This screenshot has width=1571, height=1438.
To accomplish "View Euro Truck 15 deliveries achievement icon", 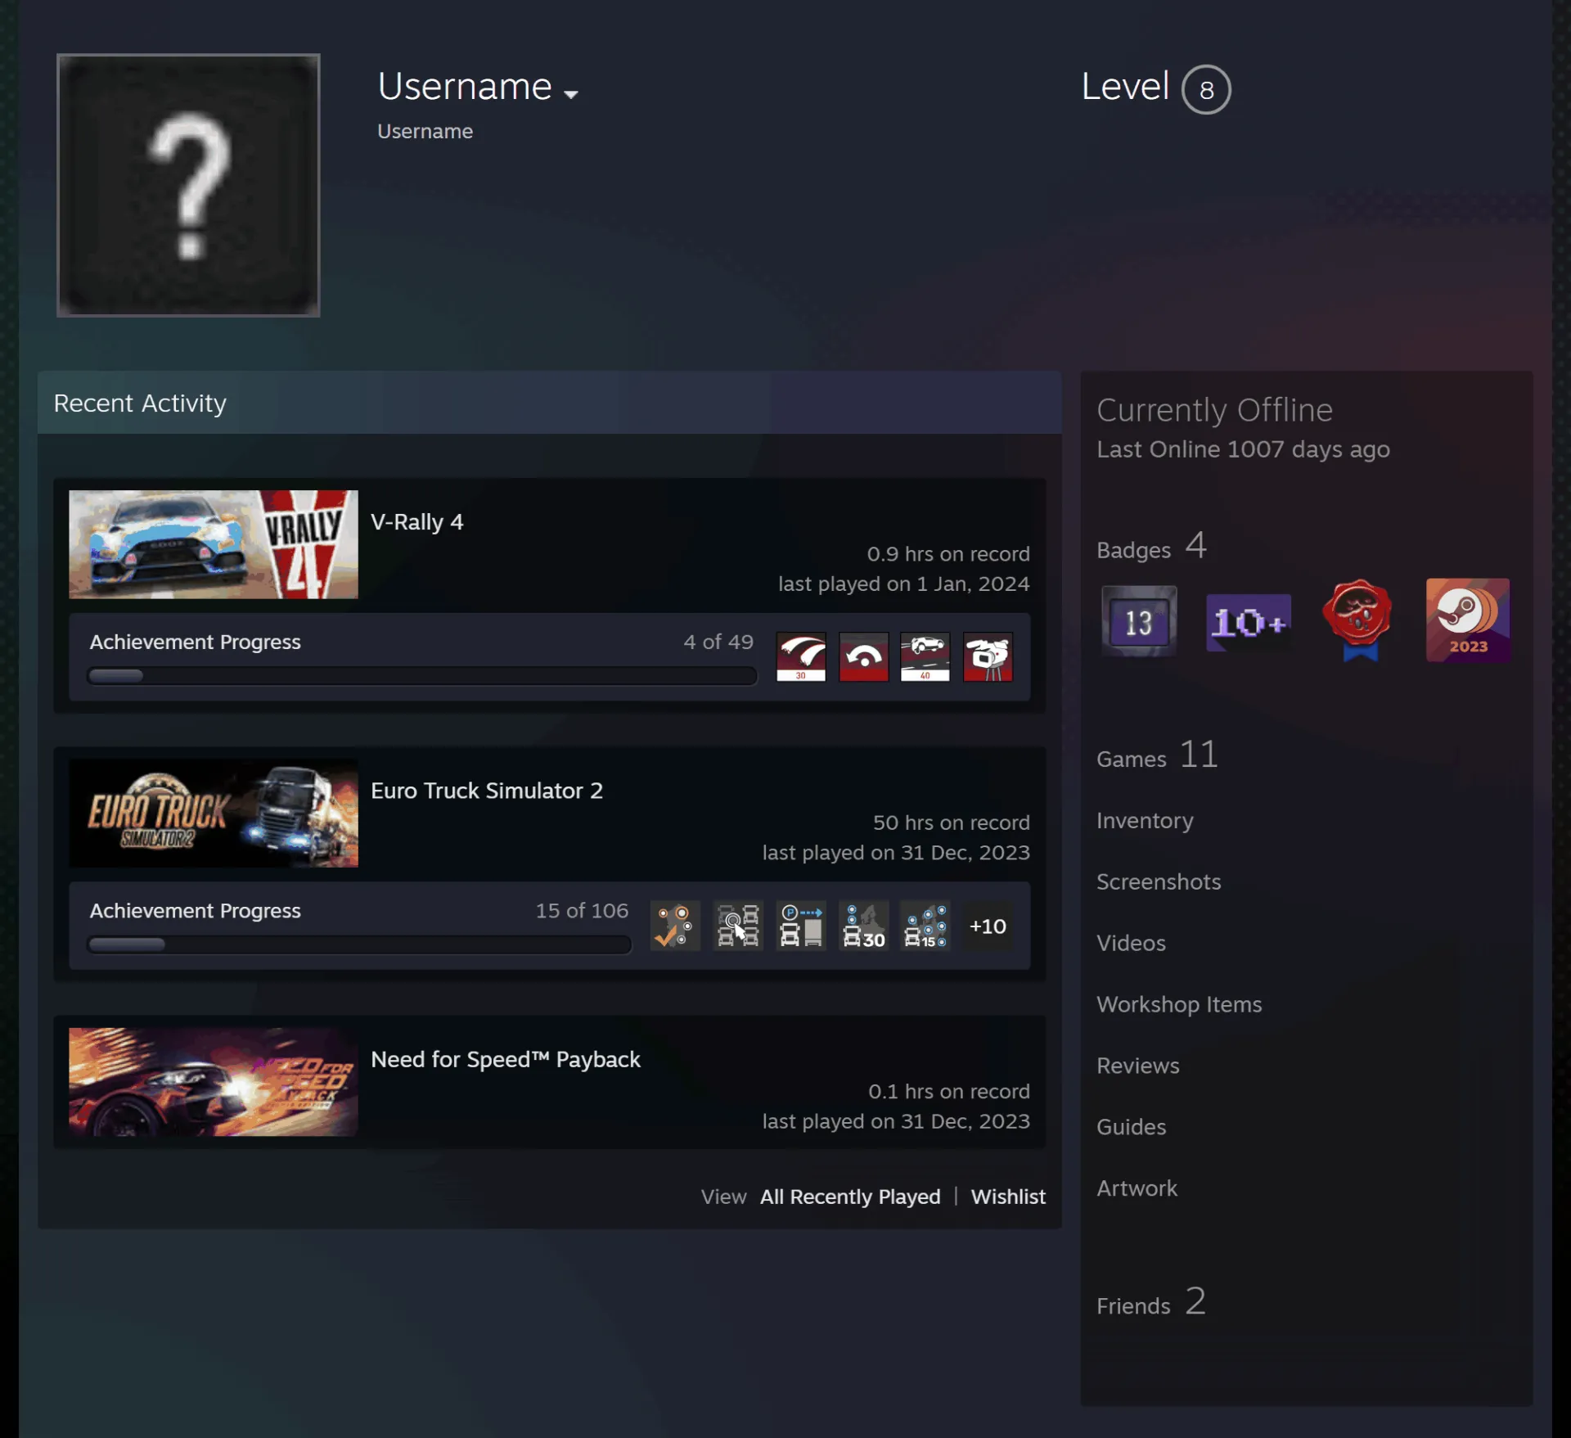I will click(x=925, y=926).
